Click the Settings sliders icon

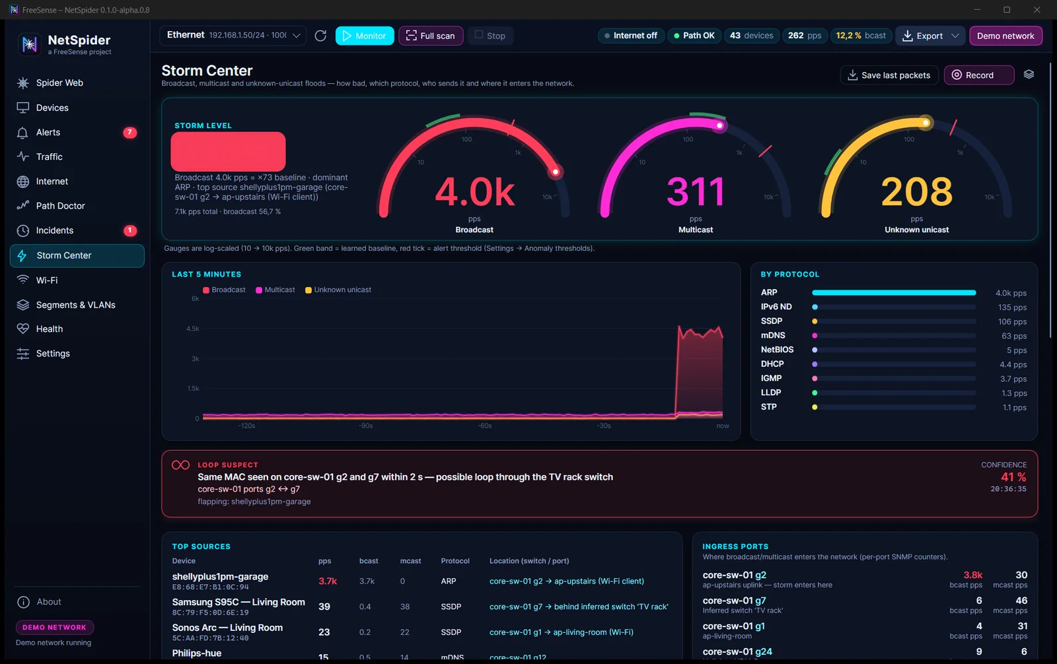tap(23, 354)
